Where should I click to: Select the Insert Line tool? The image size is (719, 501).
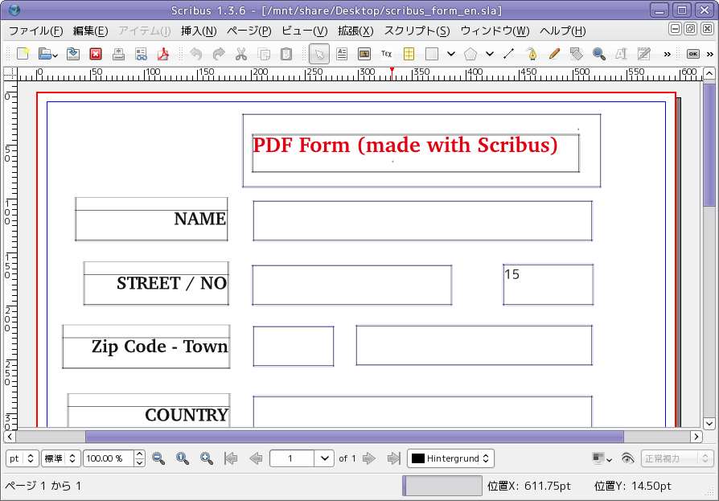(508, 54)
